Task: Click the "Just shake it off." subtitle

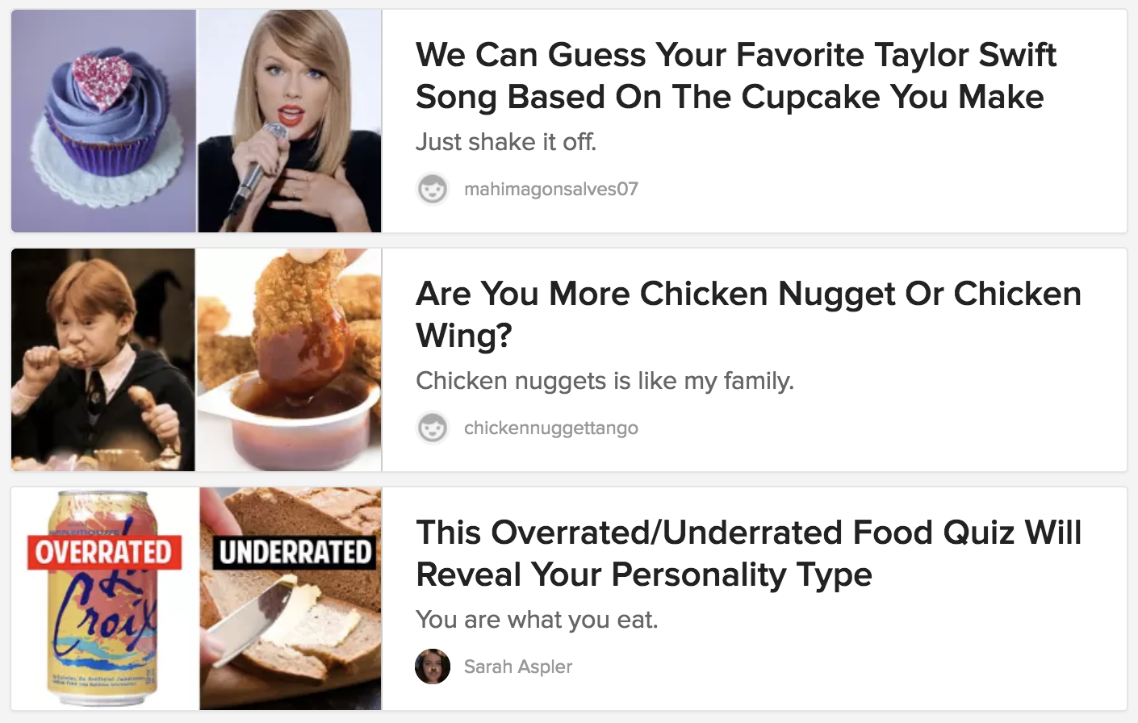Action: coord(506,142)
